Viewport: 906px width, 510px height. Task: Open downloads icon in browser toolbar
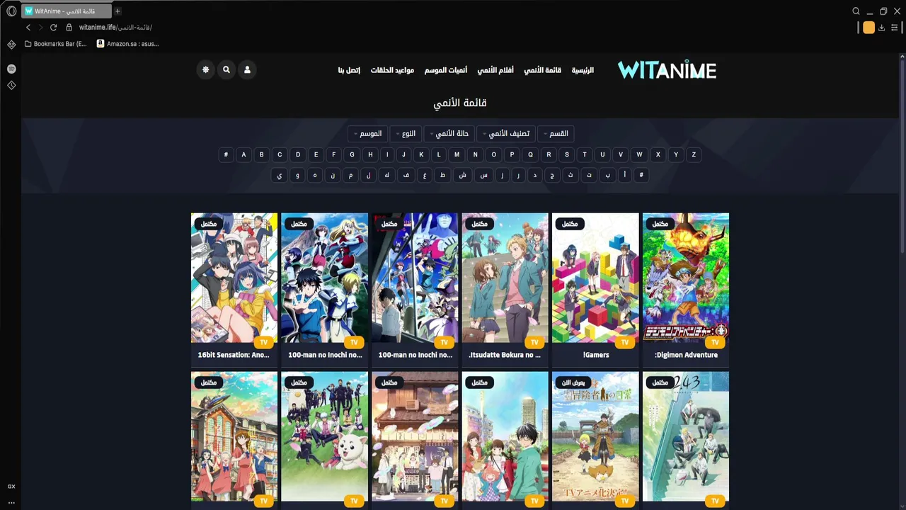(881, 28)
